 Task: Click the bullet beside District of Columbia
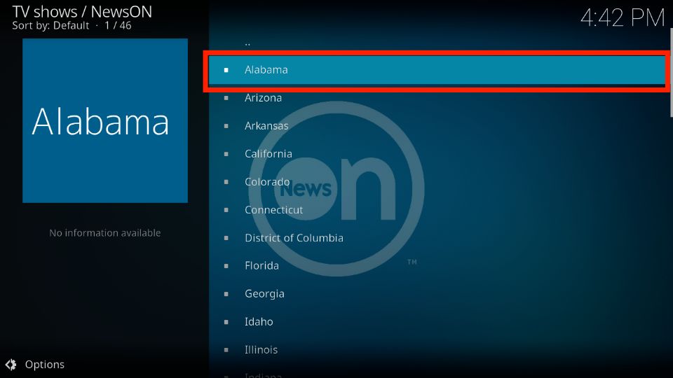[x=226, y=238]
